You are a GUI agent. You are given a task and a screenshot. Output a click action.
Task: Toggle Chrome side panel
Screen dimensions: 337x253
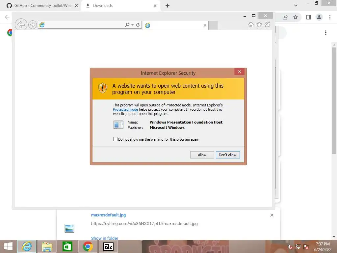[x=309, y=17]
